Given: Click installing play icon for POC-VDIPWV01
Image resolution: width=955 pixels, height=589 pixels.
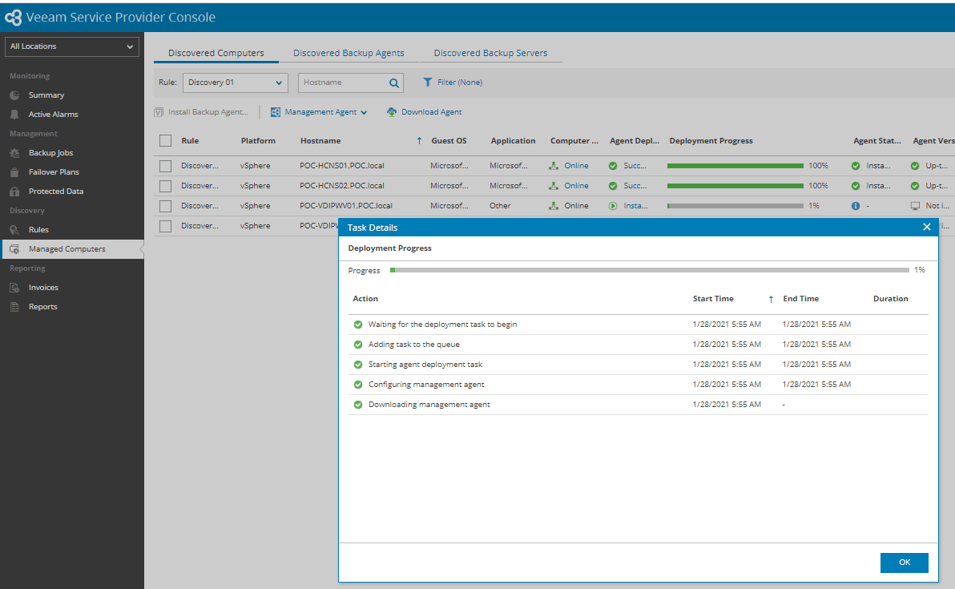Looking at the screenshot, I should coord(613,206).
